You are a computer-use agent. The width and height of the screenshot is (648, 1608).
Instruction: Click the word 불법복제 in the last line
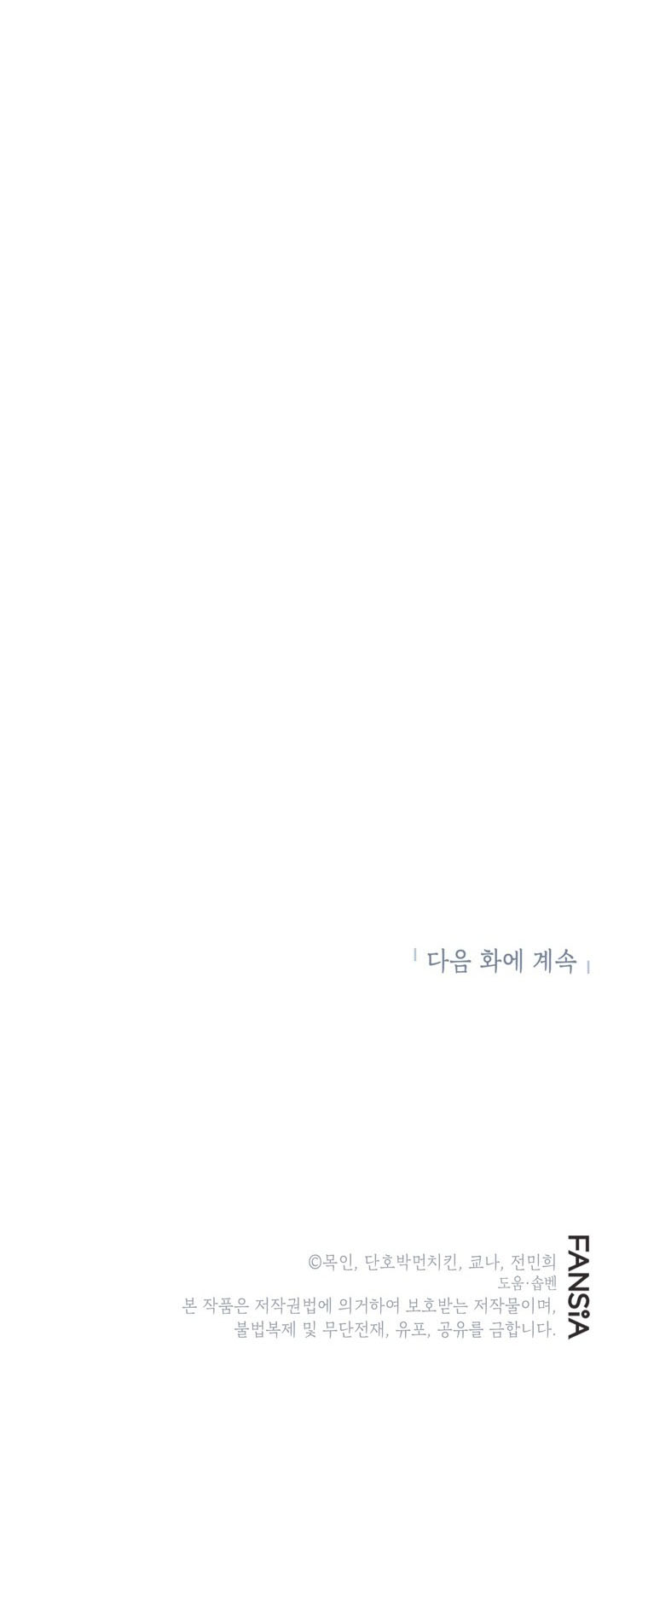click(x=265, y=1329)
